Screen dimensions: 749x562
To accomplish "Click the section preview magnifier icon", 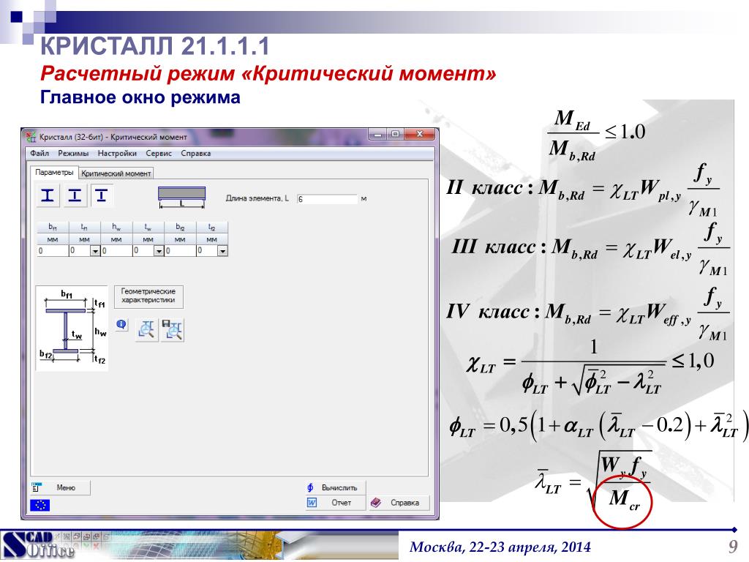I will point(146,330).
